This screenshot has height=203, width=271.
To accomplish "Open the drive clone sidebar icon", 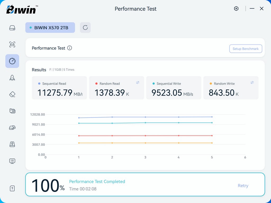I will pyautogui.click(x=12, y=128).
